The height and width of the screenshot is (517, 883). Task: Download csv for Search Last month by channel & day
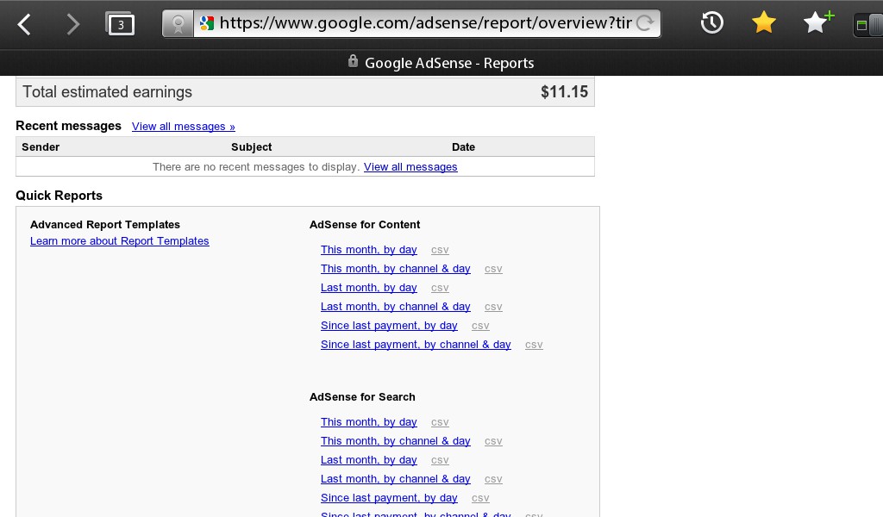click(x=493, y=479)
